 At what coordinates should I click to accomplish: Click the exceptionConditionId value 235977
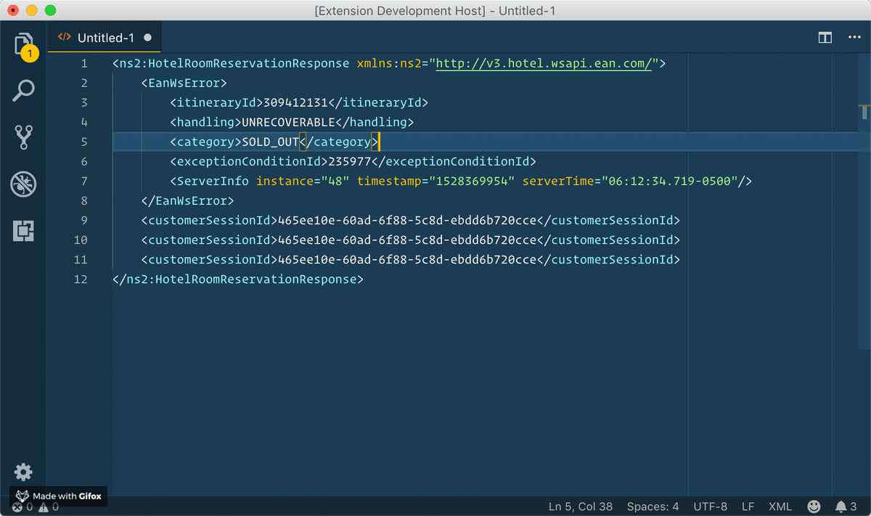[x=350, y=162]
